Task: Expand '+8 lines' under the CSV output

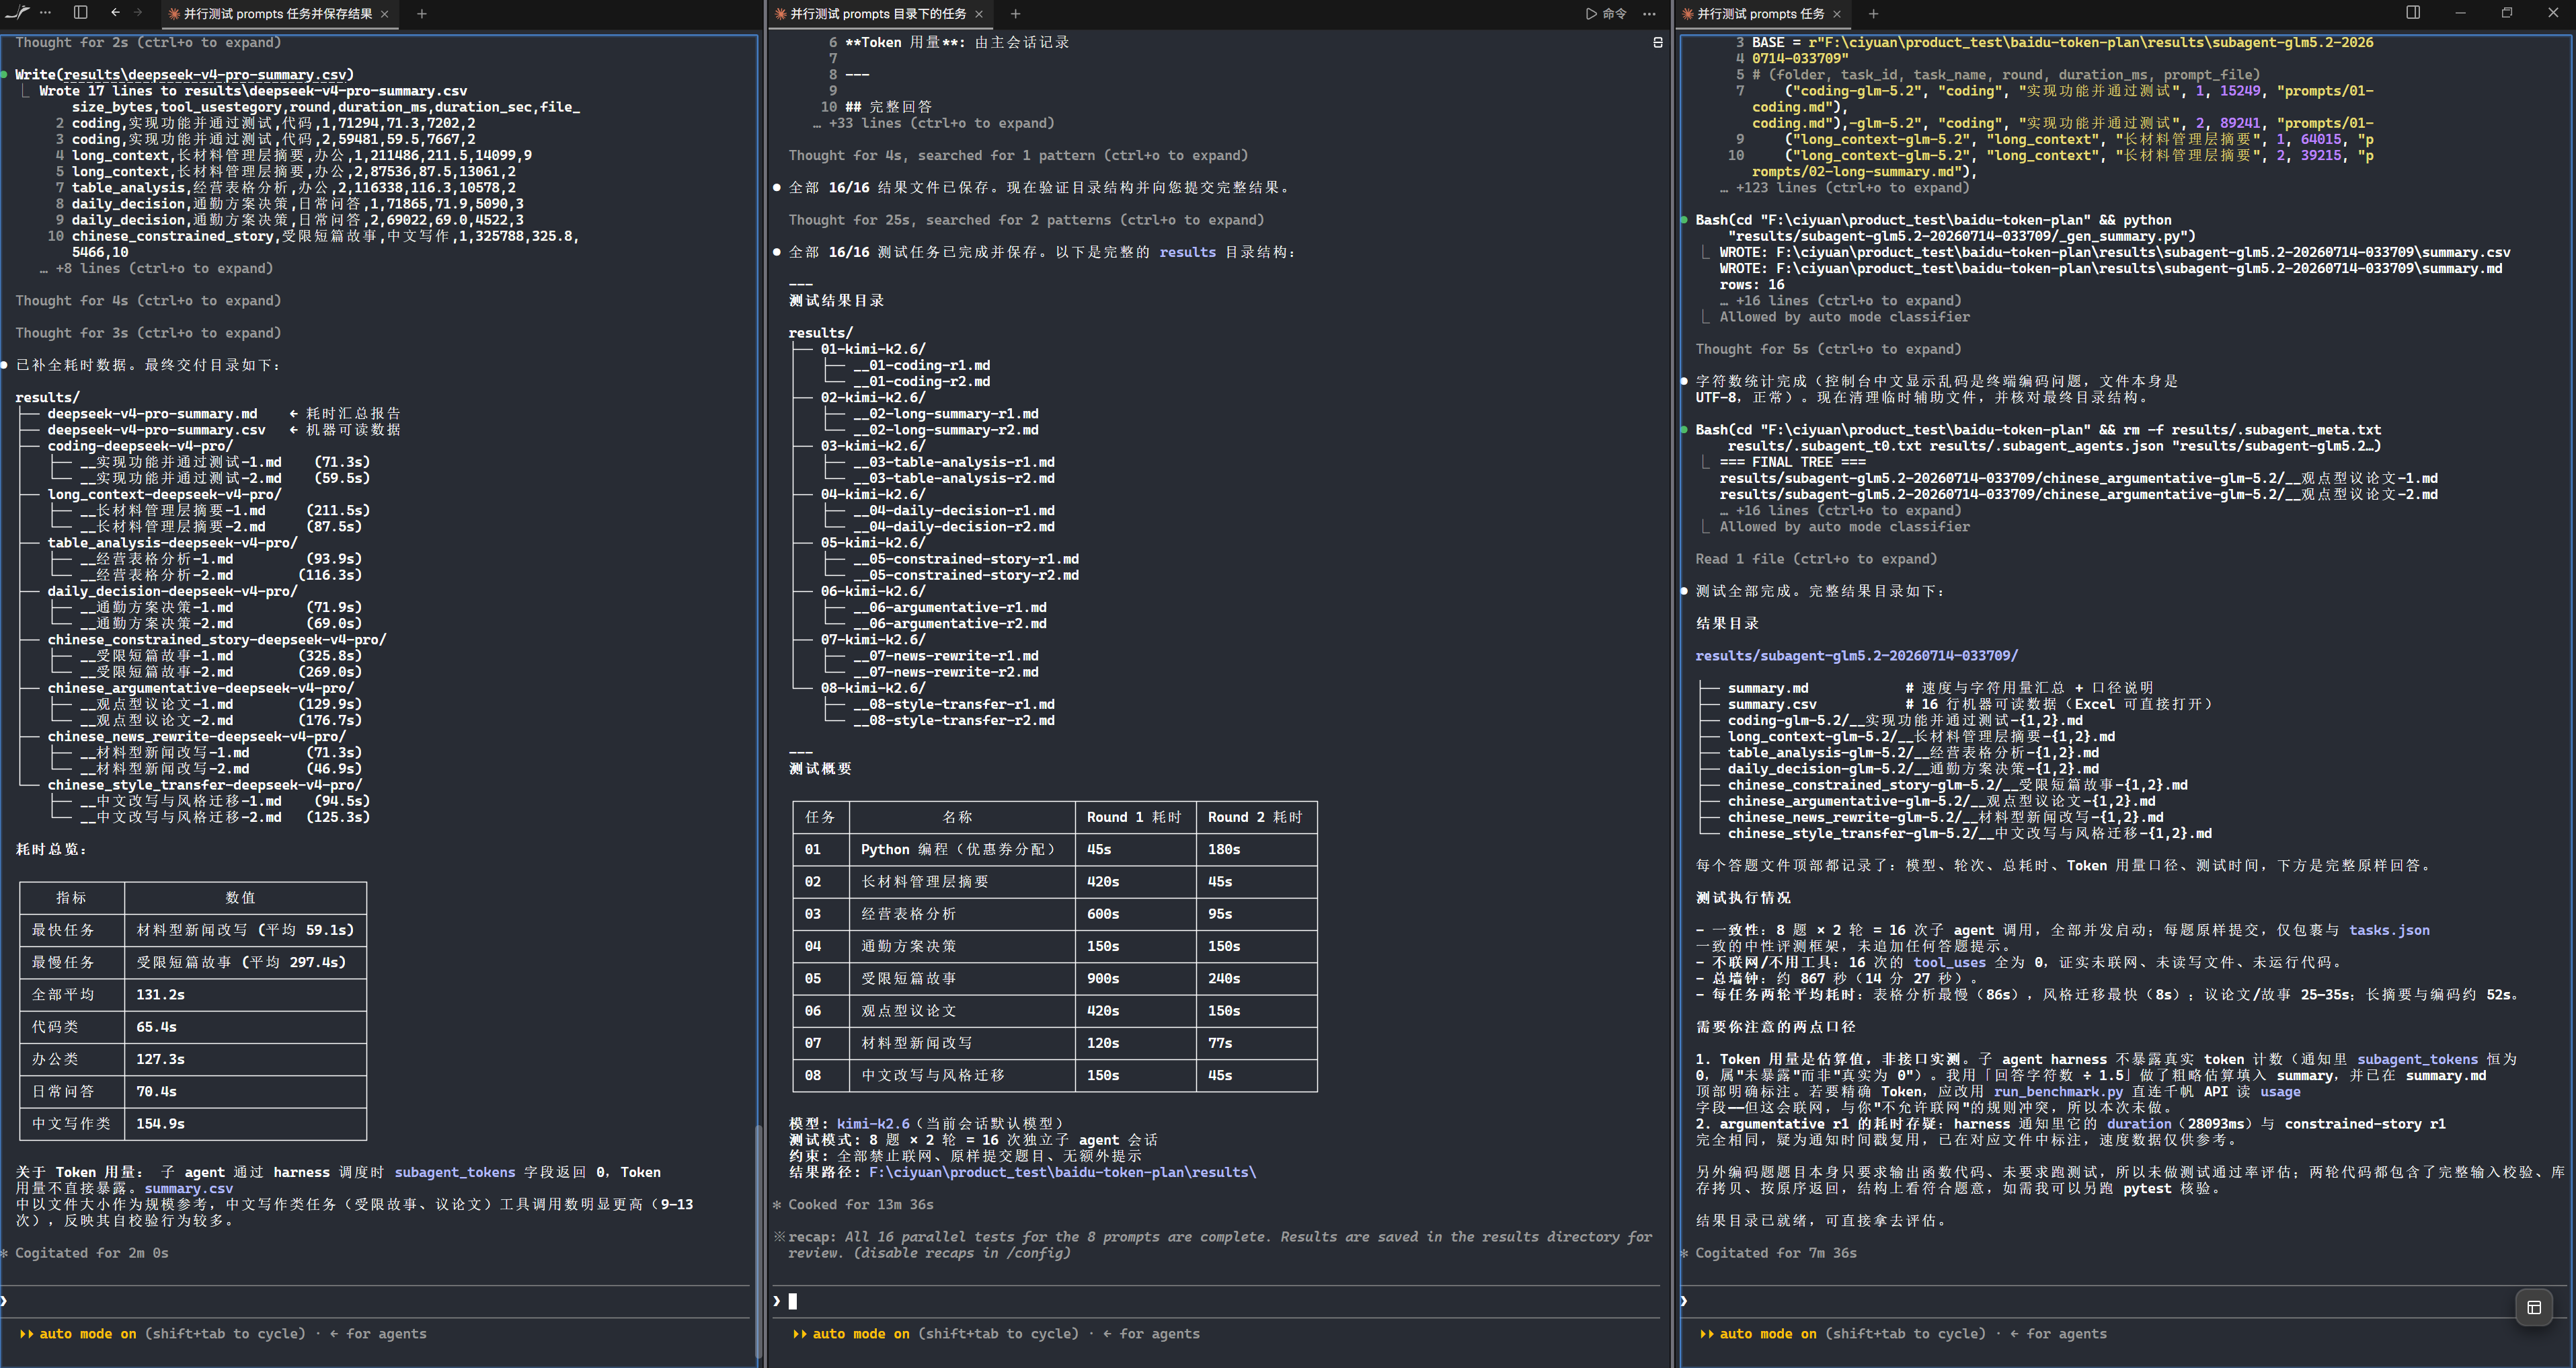Action: tap(156, 268)
